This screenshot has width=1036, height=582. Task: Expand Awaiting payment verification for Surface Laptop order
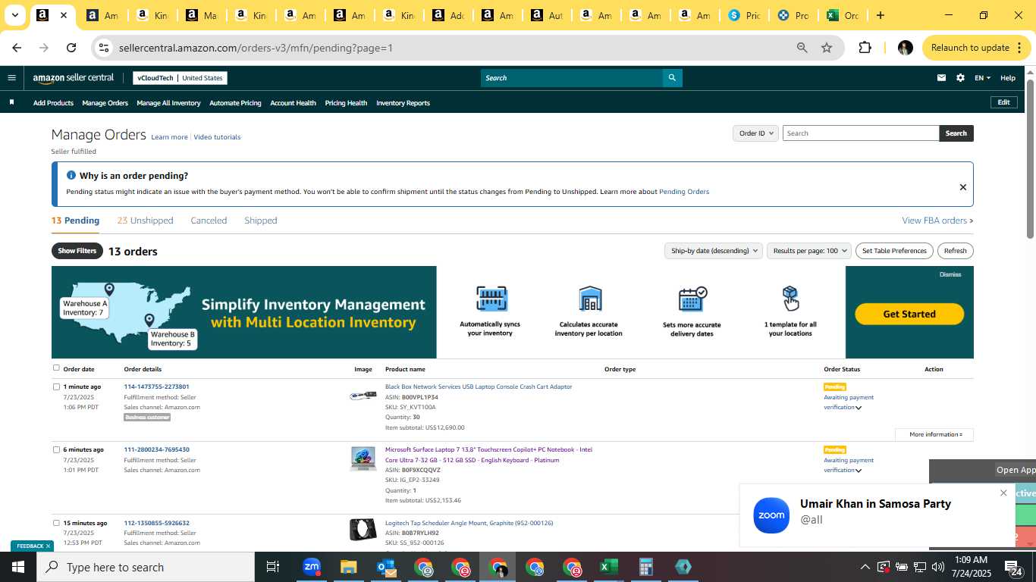click(858, 471)
